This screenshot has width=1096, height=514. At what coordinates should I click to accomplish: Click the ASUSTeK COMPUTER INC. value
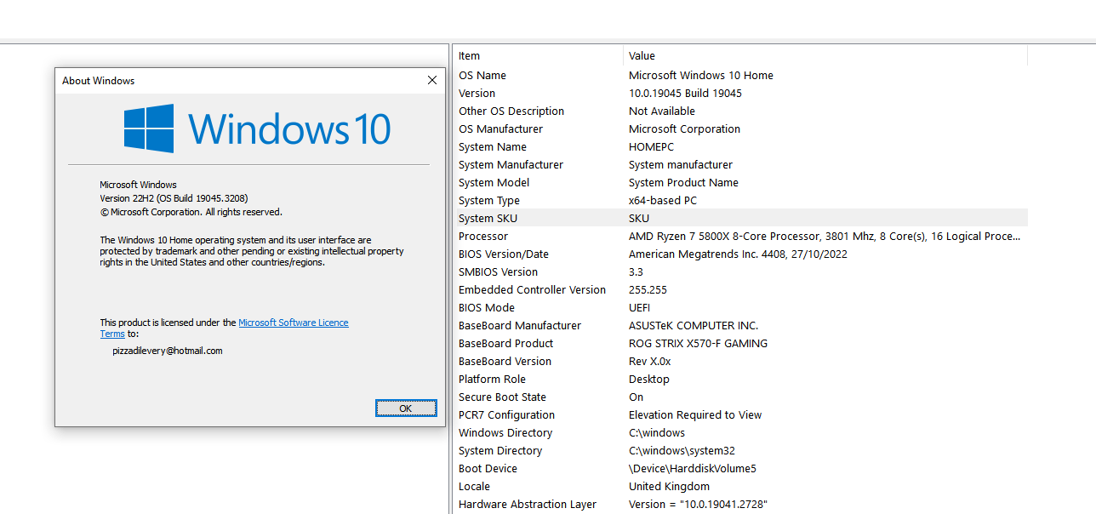(x=694, y=326)
